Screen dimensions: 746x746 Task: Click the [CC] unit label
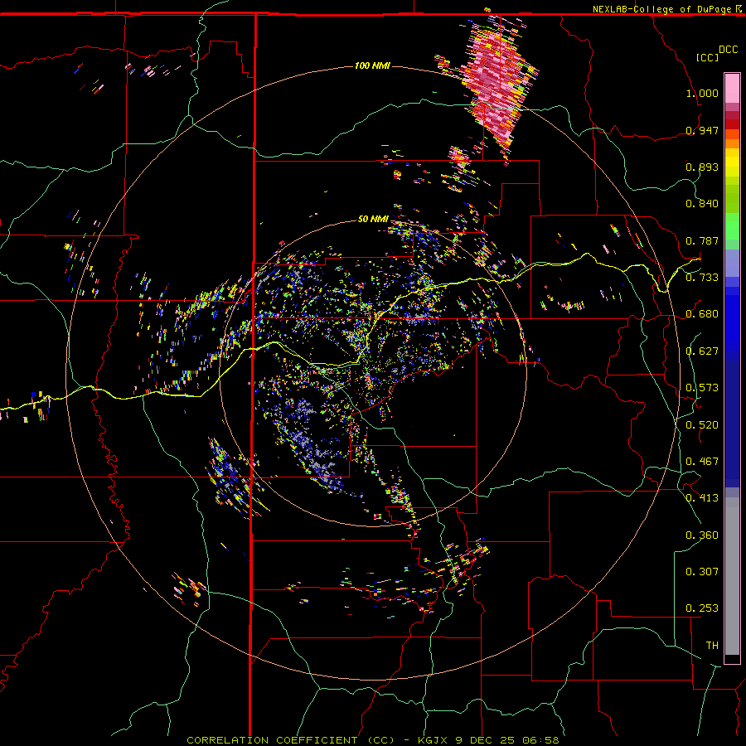click(x=707, y=57)
